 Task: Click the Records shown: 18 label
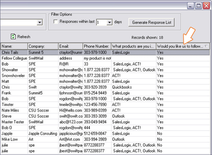pos(147,37)
